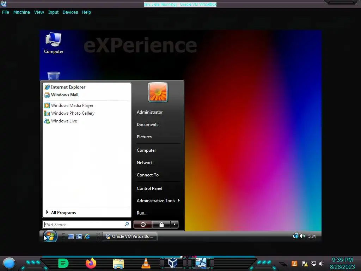Click Show Desktop quick launch icon

71,236
